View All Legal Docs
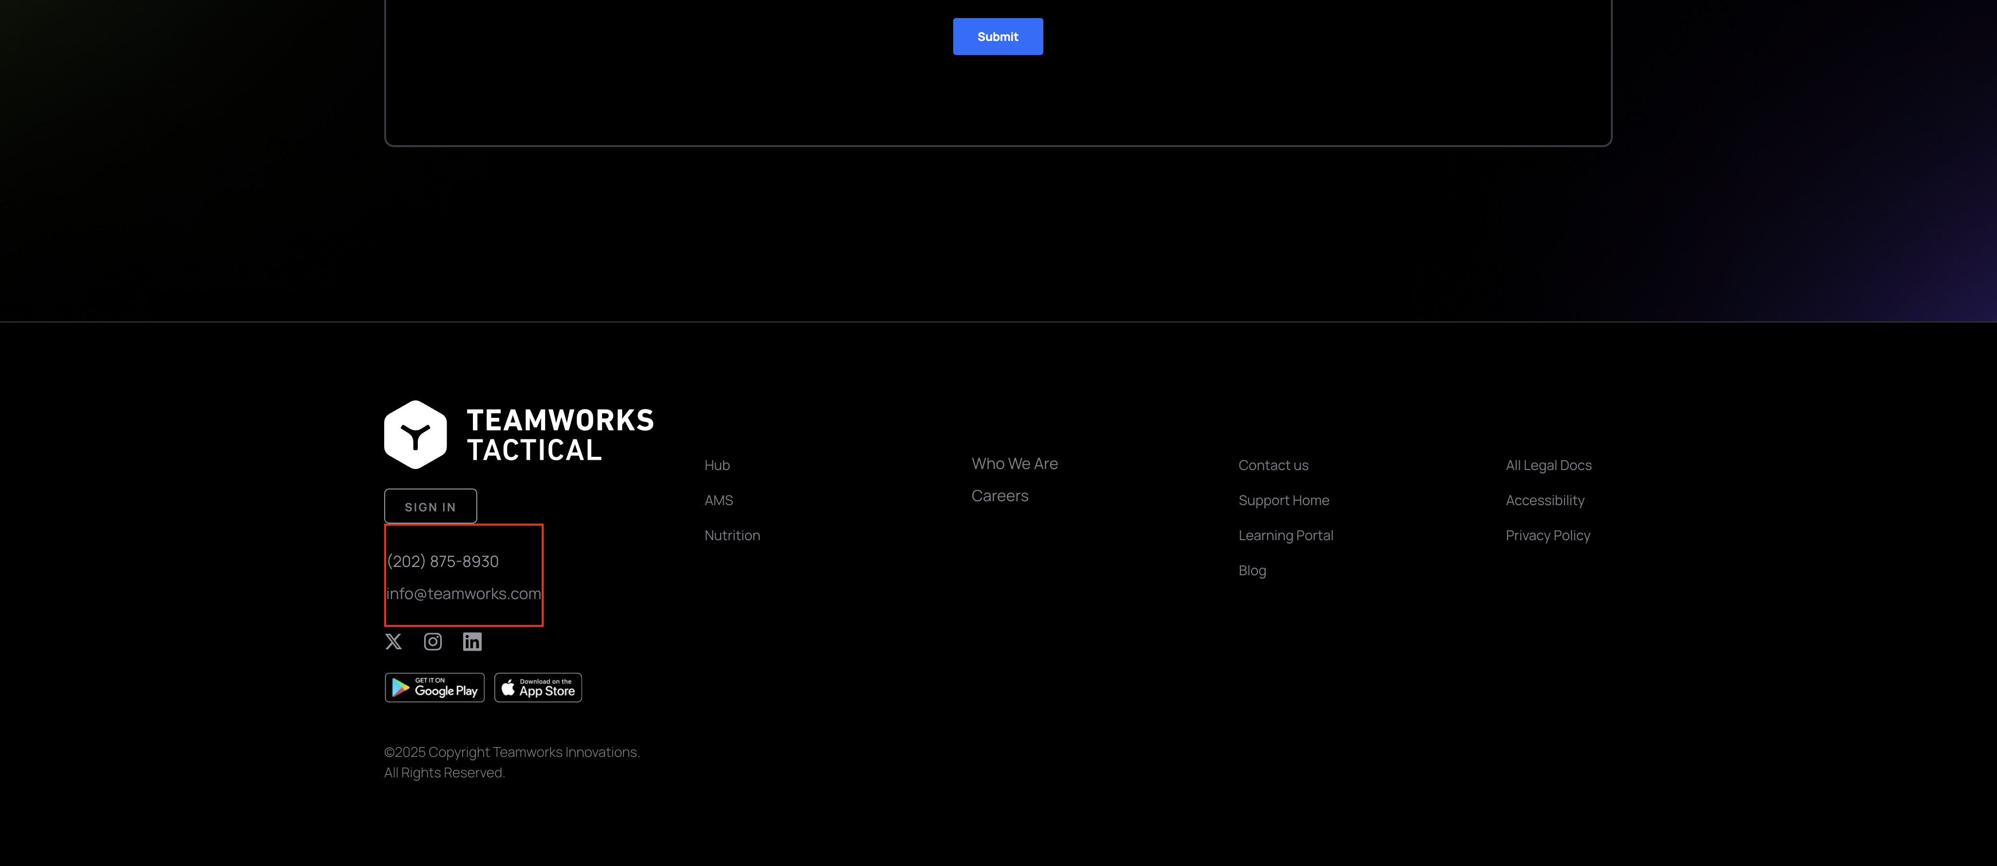 tap(1548, 466)
